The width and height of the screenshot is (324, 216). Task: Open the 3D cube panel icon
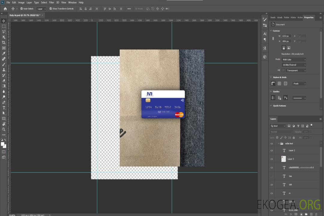[x=265, y=57]
